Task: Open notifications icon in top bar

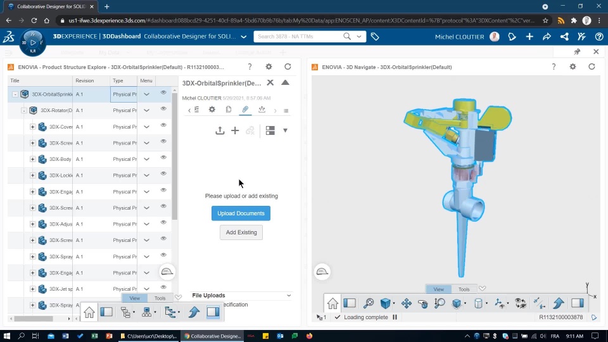Action: [x=512, y=37]
